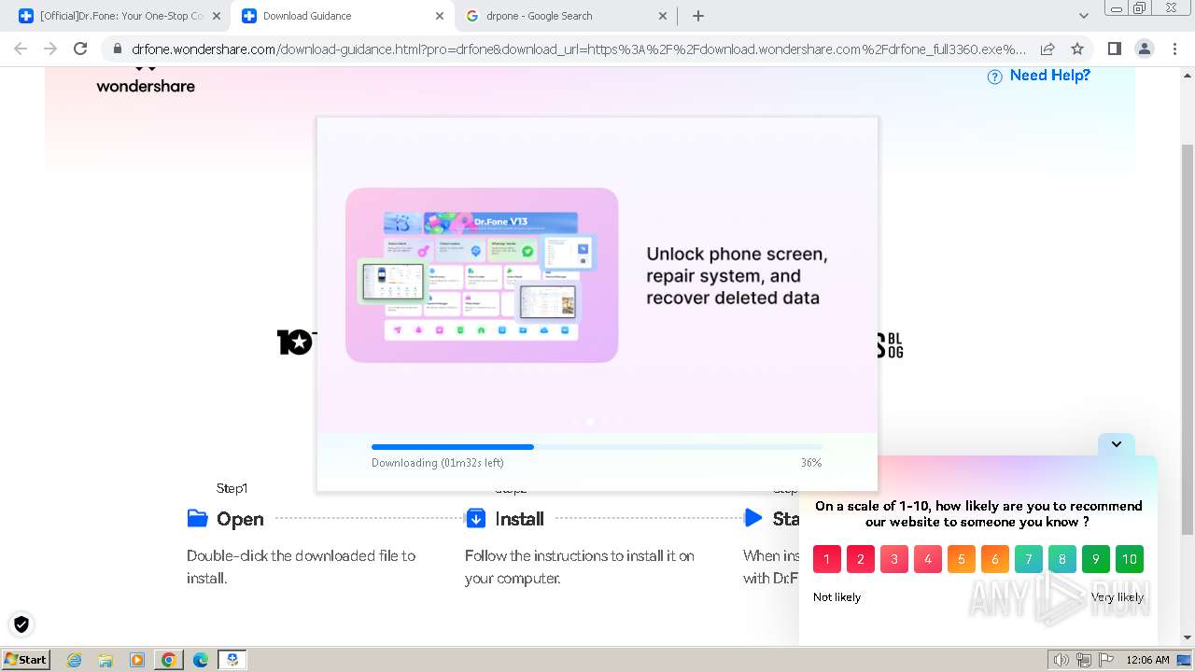Screen dimensions: 1195x672
Task: Click the site lock icon in address bar
Action: point(117,49)
